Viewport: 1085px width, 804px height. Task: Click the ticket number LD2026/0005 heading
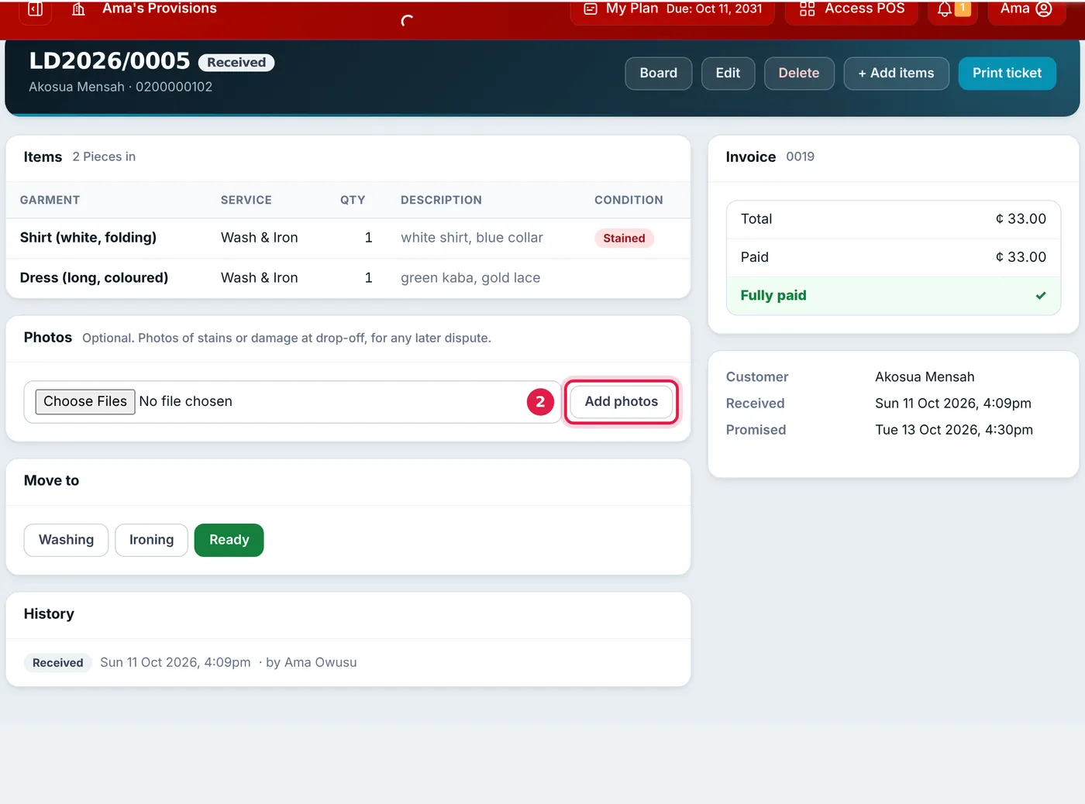109,60
